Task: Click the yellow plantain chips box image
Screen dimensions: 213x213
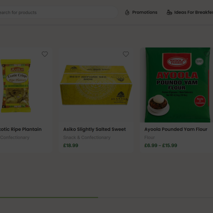Action: (96, 85)
